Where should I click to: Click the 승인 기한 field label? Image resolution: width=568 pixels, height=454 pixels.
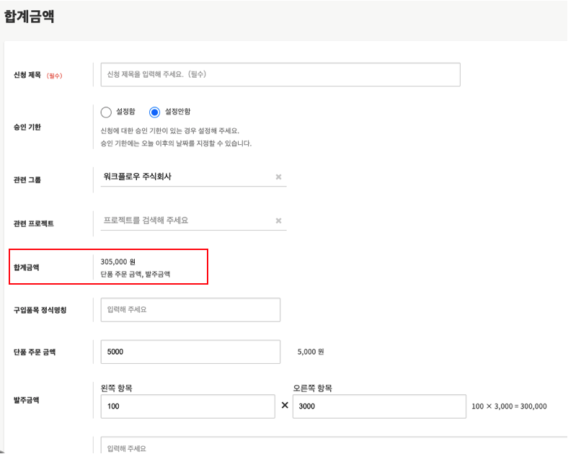[27, 127]
